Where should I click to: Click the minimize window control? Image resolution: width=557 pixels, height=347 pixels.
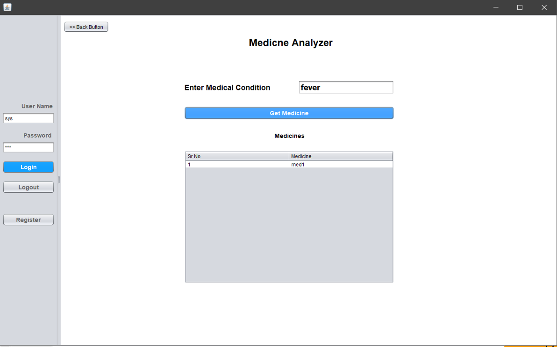(x=496, y=7)
